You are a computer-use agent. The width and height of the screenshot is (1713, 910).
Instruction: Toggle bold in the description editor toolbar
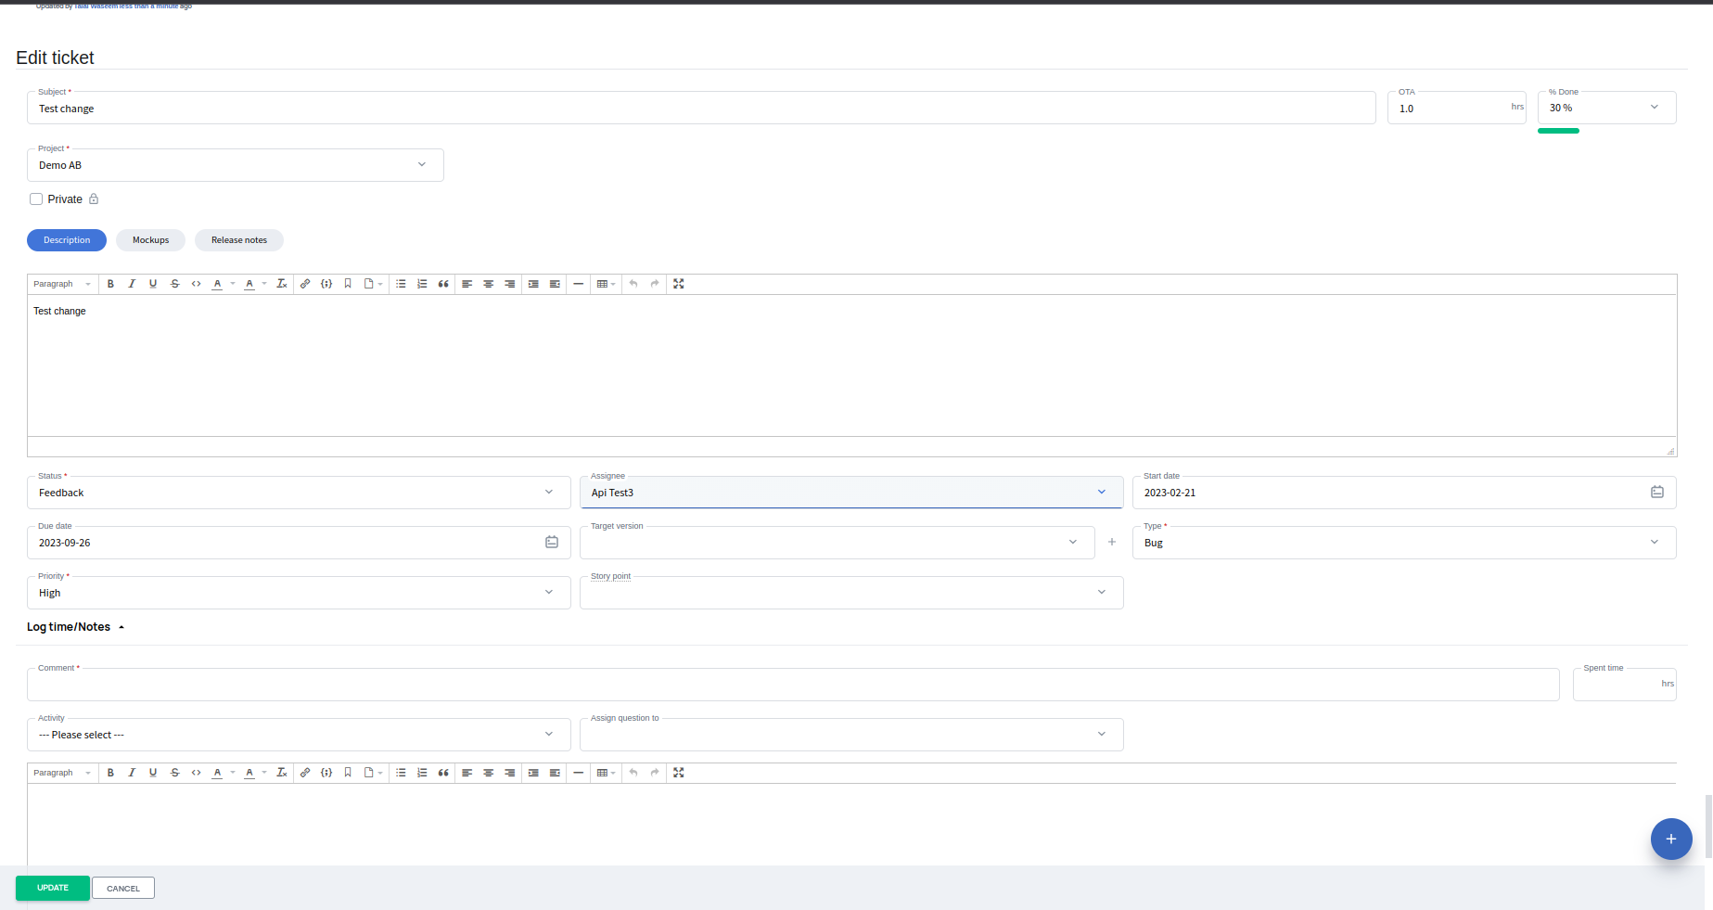coord(110,284)
